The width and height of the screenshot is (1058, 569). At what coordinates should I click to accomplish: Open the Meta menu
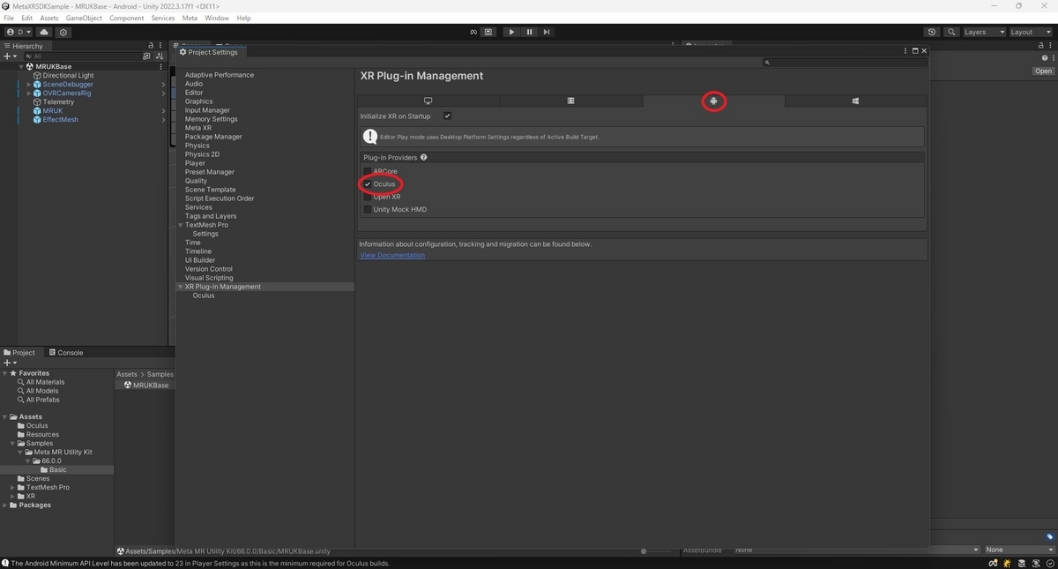tap(190, 18)
